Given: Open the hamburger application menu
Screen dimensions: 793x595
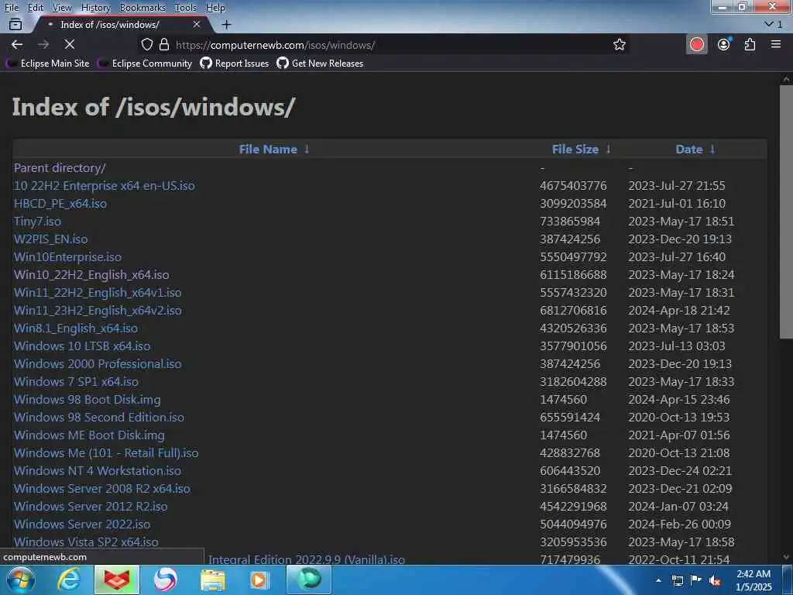Looking at the screenshot, I should (776, 44).
